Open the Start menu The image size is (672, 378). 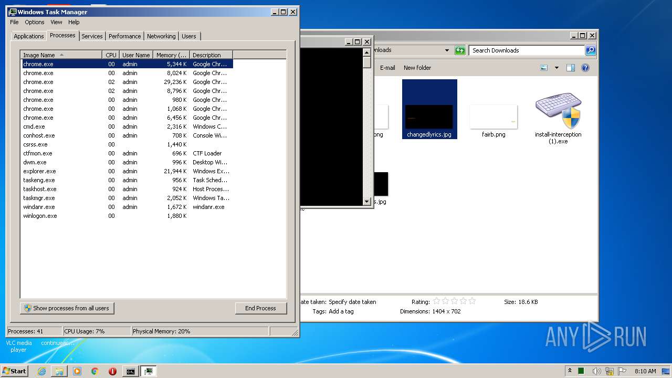point(14,371)
